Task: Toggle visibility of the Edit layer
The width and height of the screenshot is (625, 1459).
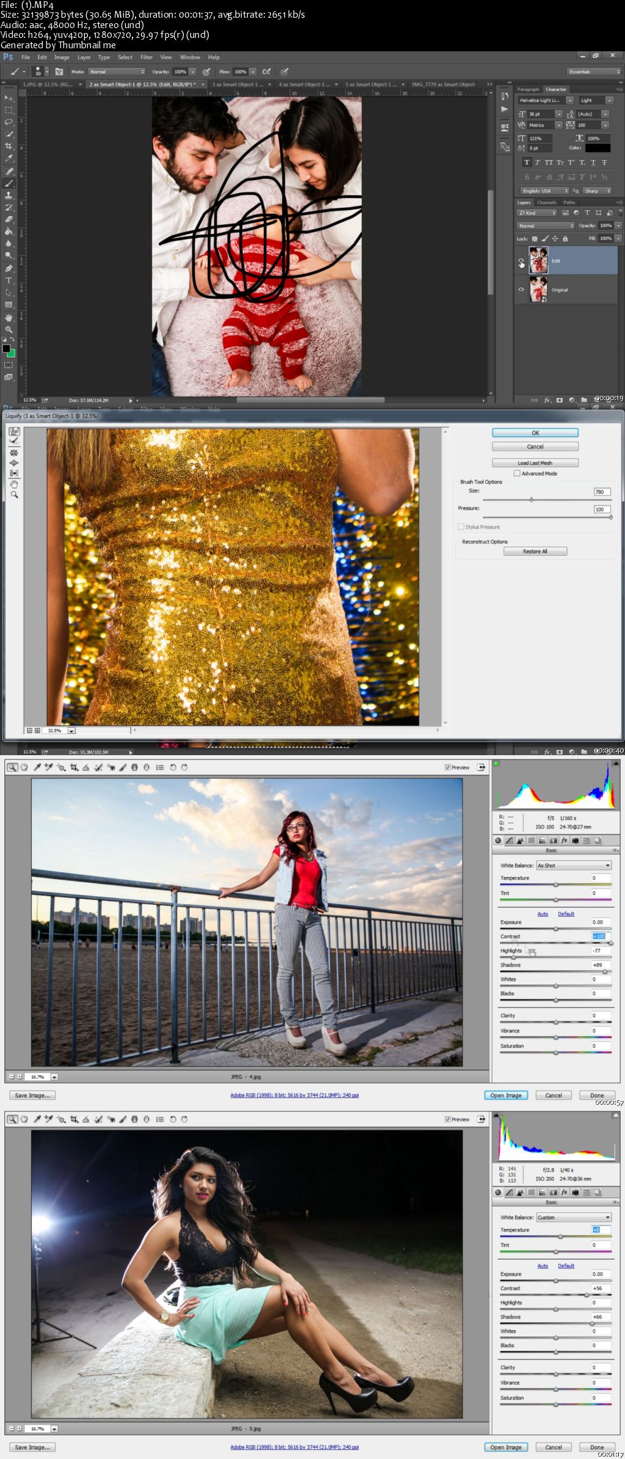Action: coord(521,261)
